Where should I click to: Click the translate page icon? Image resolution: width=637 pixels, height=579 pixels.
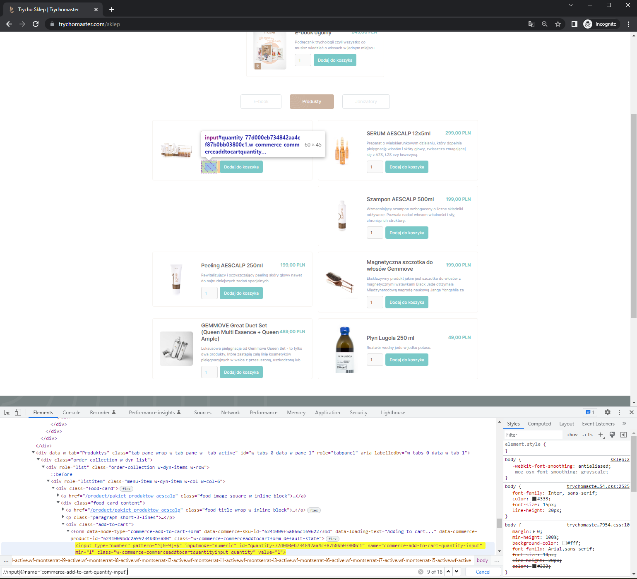(x=531, y=24)
